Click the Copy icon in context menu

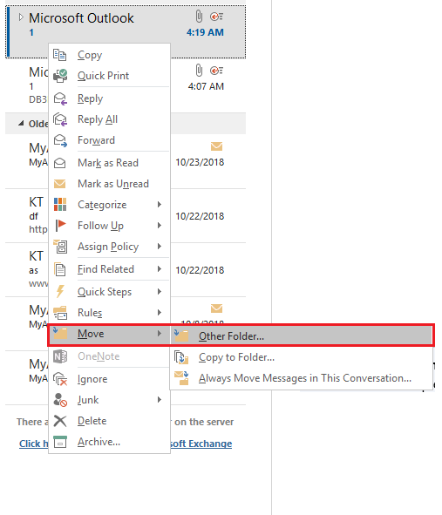[60, 55]
